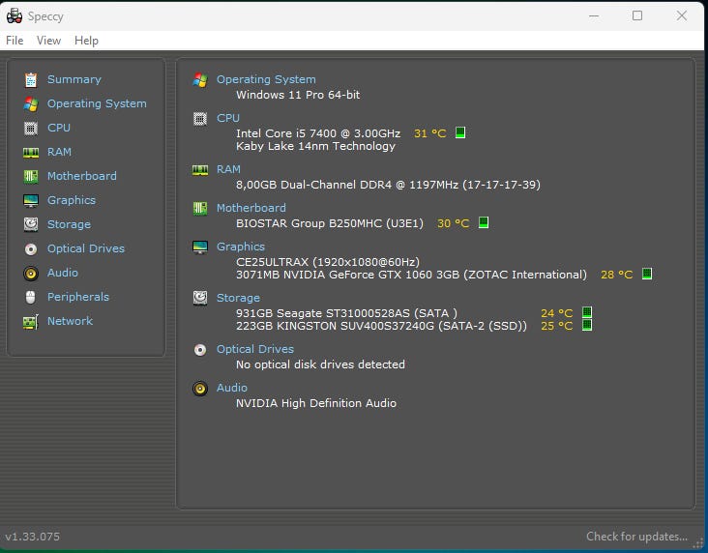Open the Help menu

point(86,41)
